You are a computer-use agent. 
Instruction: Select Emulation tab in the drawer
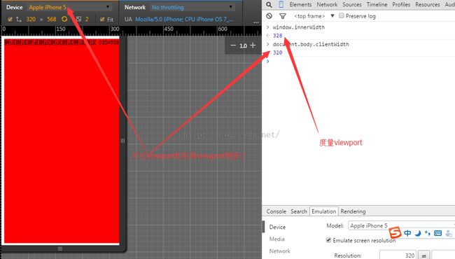tap(324, 211)
